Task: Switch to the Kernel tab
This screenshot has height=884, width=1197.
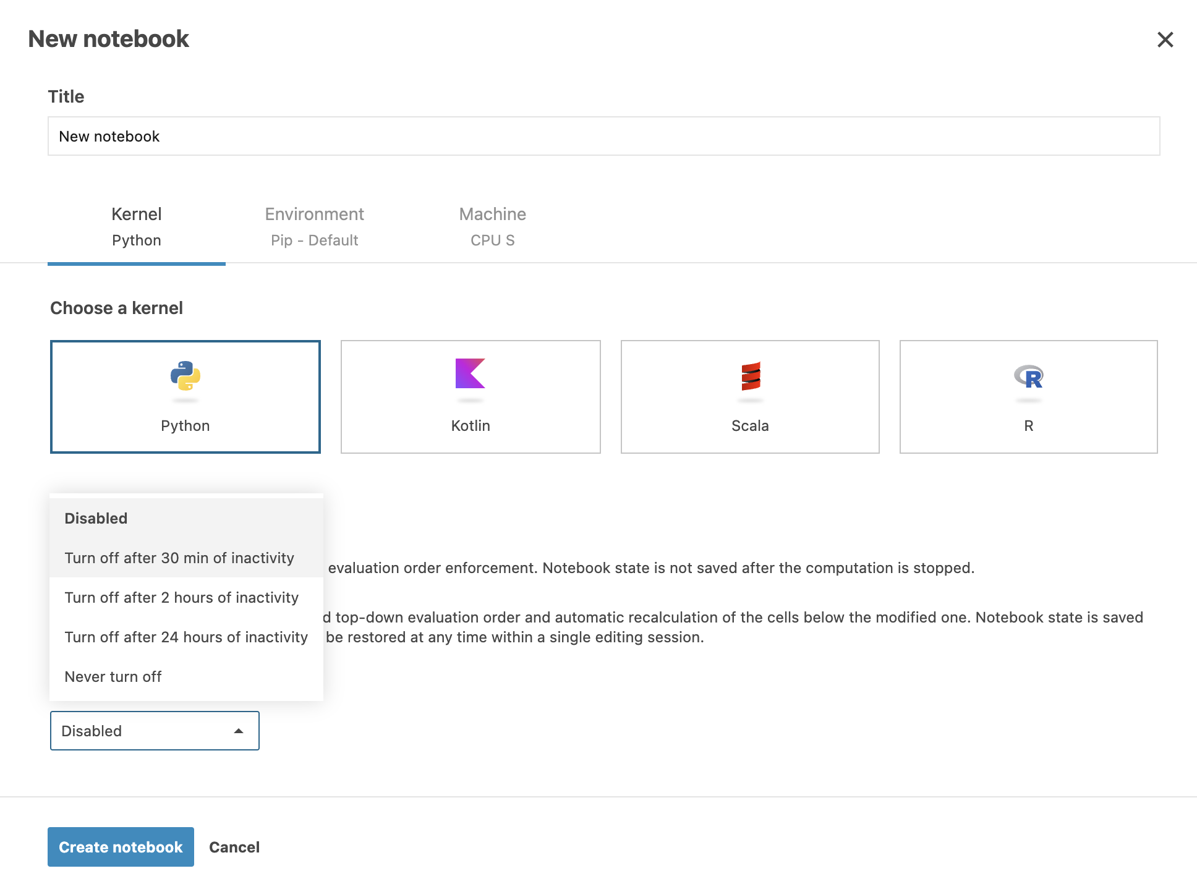Action: 137,226
